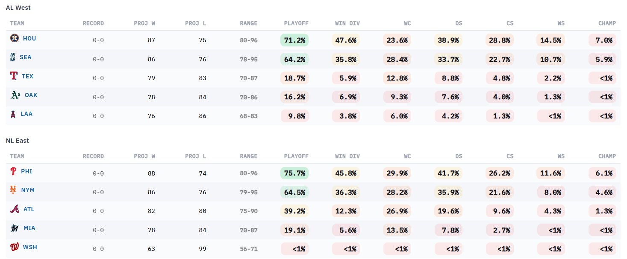Sort AL West by PLAYOFF column
The height and width of the screenshot is (259, 627).
(x=296, y=23)
